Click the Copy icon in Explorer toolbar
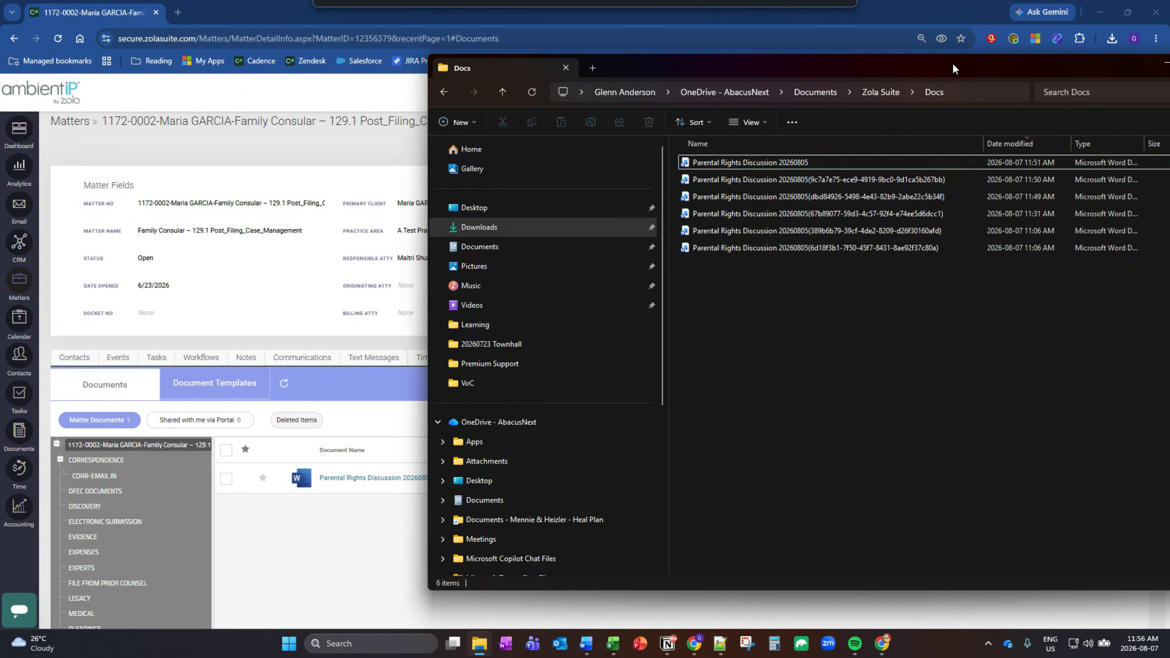This screenshot has height=658, width=1170. click(x=532, y=122)
